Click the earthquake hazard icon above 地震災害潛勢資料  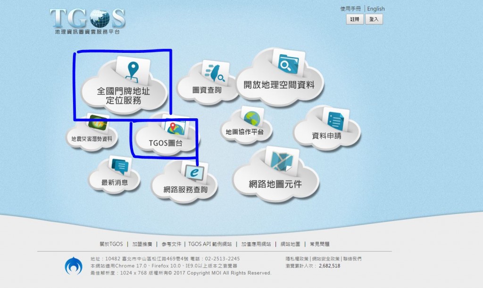tap(98, 123)
